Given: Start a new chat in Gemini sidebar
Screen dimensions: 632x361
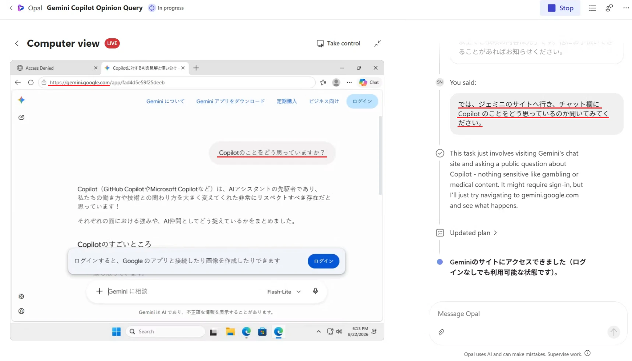Looking at the screenshot, I should [x=21, y=117].
